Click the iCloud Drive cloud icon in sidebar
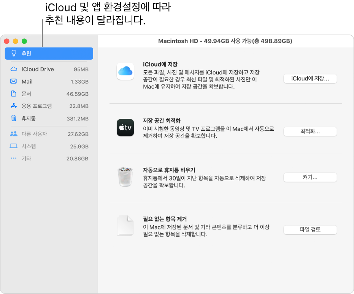 [14, 69]
